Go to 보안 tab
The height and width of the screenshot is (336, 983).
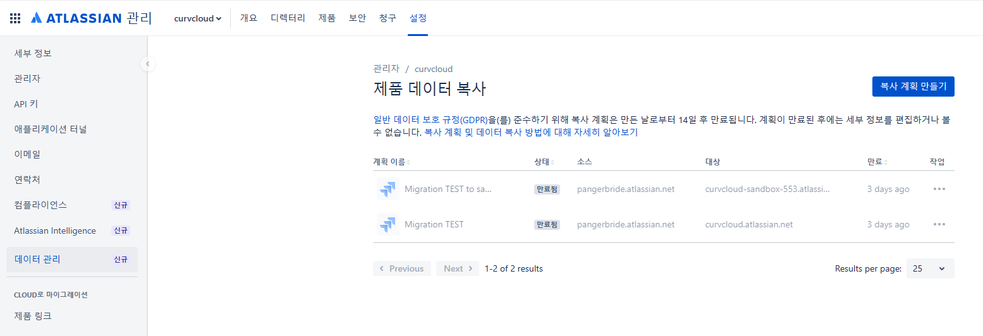[357, 18]
